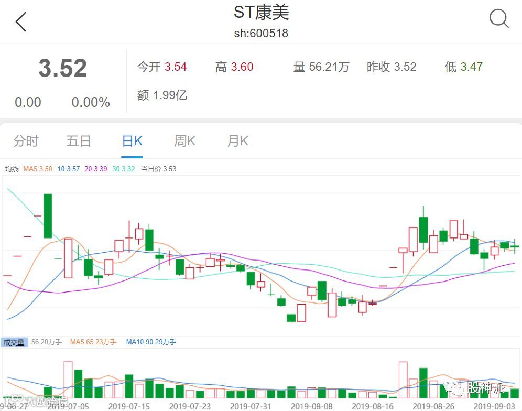Viewport: 522px width, 411px height.
Task: Open the 周K weekly chart tab
Action: click(x=185, y=141)
